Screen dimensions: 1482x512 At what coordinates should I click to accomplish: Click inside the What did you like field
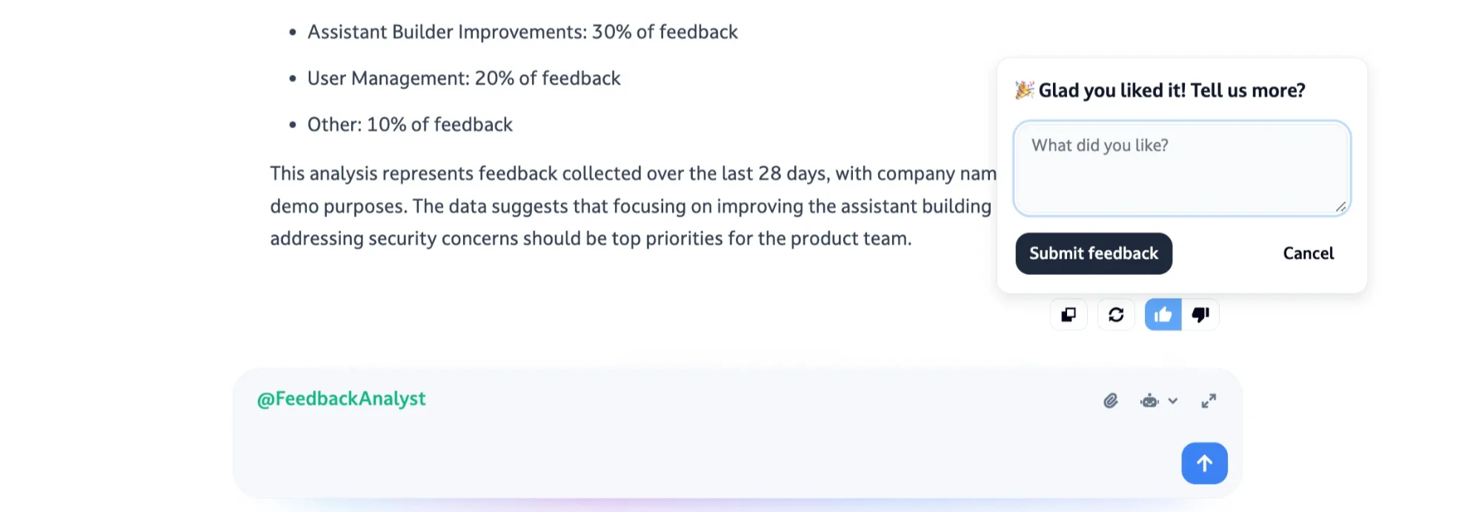pos(1182,168)
